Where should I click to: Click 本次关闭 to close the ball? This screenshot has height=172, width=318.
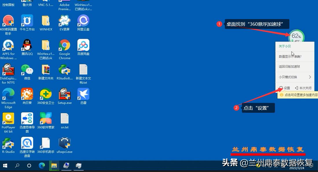[304, 88]
